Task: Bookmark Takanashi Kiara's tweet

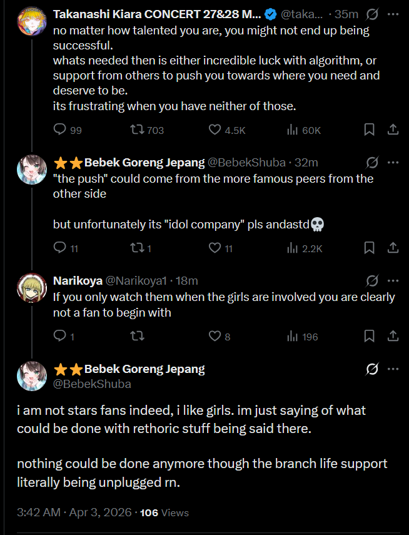Action: [x=370, y=130]
